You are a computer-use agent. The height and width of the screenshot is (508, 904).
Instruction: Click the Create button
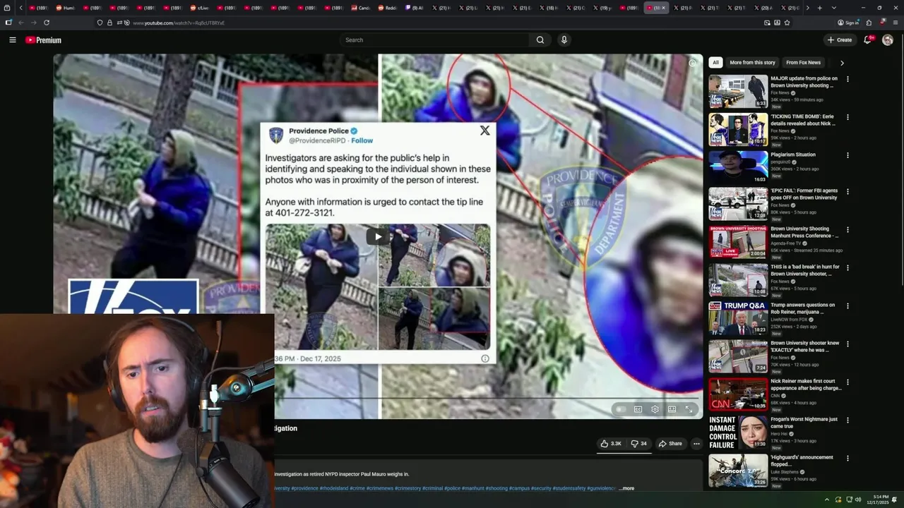click(840, 40)
